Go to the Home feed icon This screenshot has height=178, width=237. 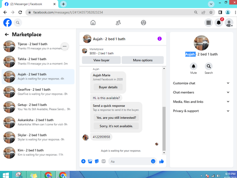pyautogui.click(x=93, y=23)
